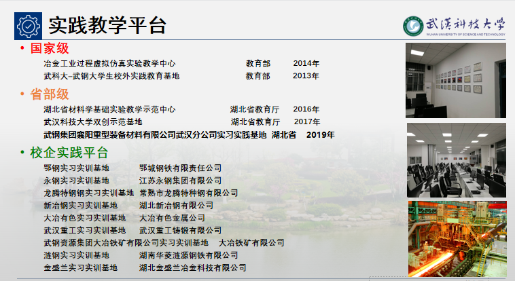Click 湖北省教育厅 in the 2017年 row
Viewport: 515px width, 281px height.
tap(255, 121)
